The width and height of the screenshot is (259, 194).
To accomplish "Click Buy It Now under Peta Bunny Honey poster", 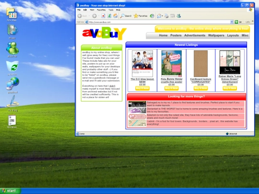I will (x=171, y=88).
